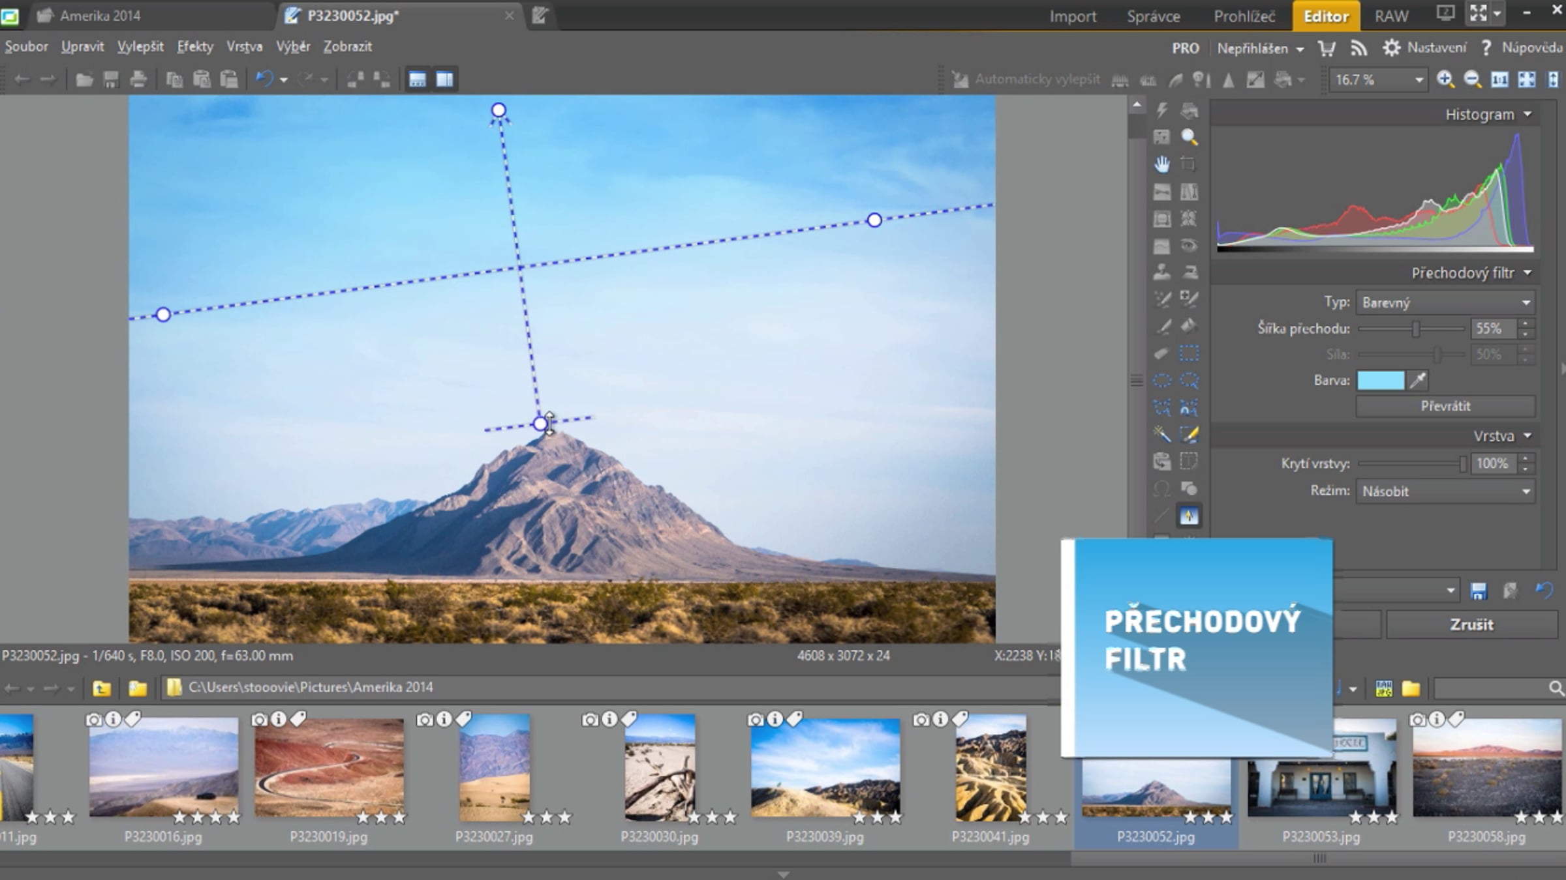The image size is (1566, 880).
Task: Open the Upravit menu
Action: coord(83,46)
